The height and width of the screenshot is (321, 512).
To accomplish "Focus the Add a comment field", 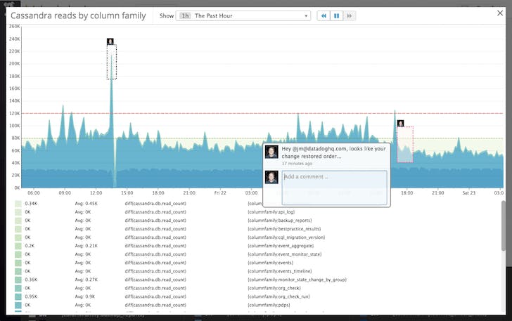I will coord(334,187).
